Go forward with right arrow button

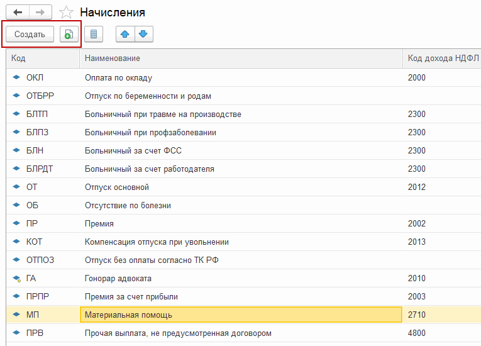41,13
